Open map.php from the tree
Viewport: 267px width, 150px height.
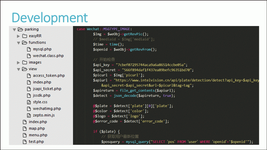pos(37,129)
